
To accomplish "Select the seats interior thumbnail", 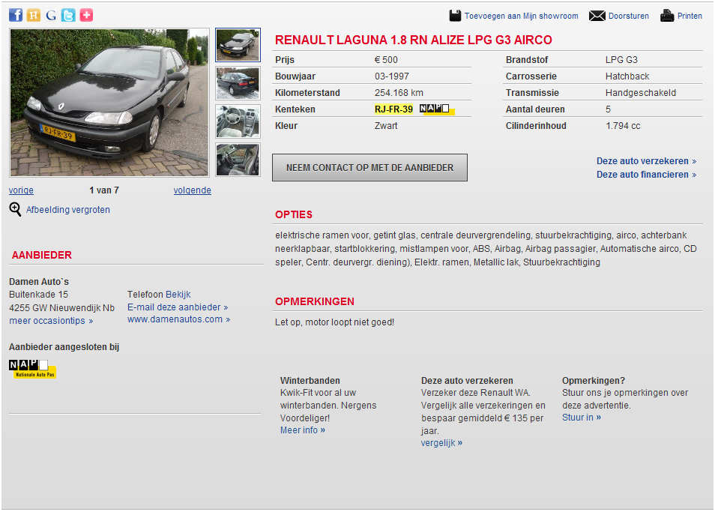I will (238, 160).
